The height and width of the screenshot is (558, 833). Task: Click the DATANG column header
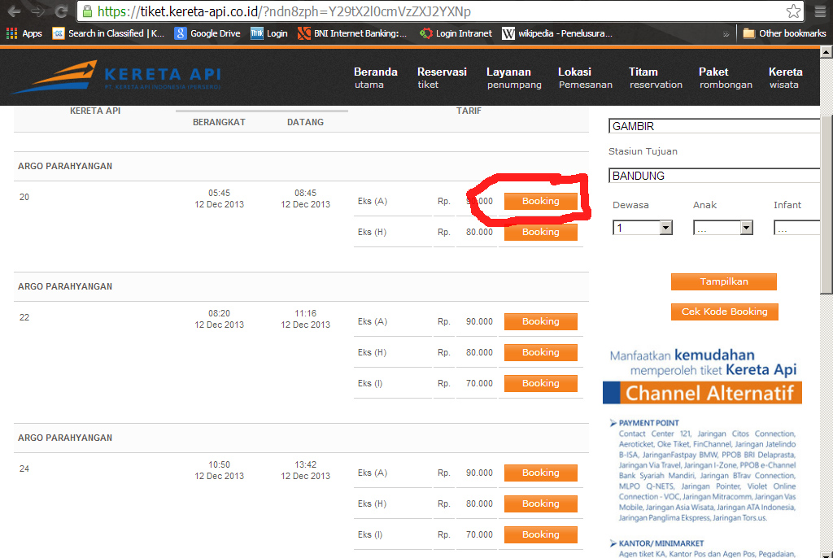[306, 122]
